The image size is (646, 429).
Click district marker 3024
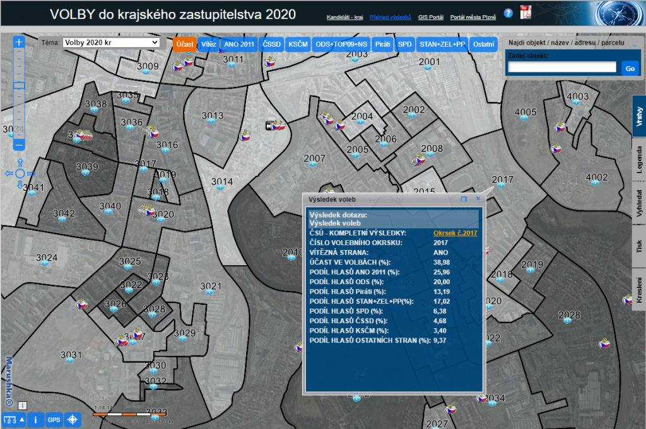45,263
